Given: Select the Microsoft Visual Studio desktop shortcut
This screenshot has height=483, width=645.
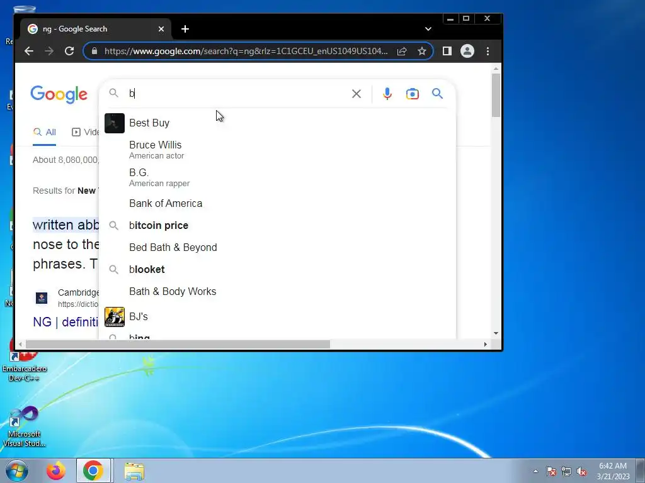Looking at the screenshot, I should 25,427.
